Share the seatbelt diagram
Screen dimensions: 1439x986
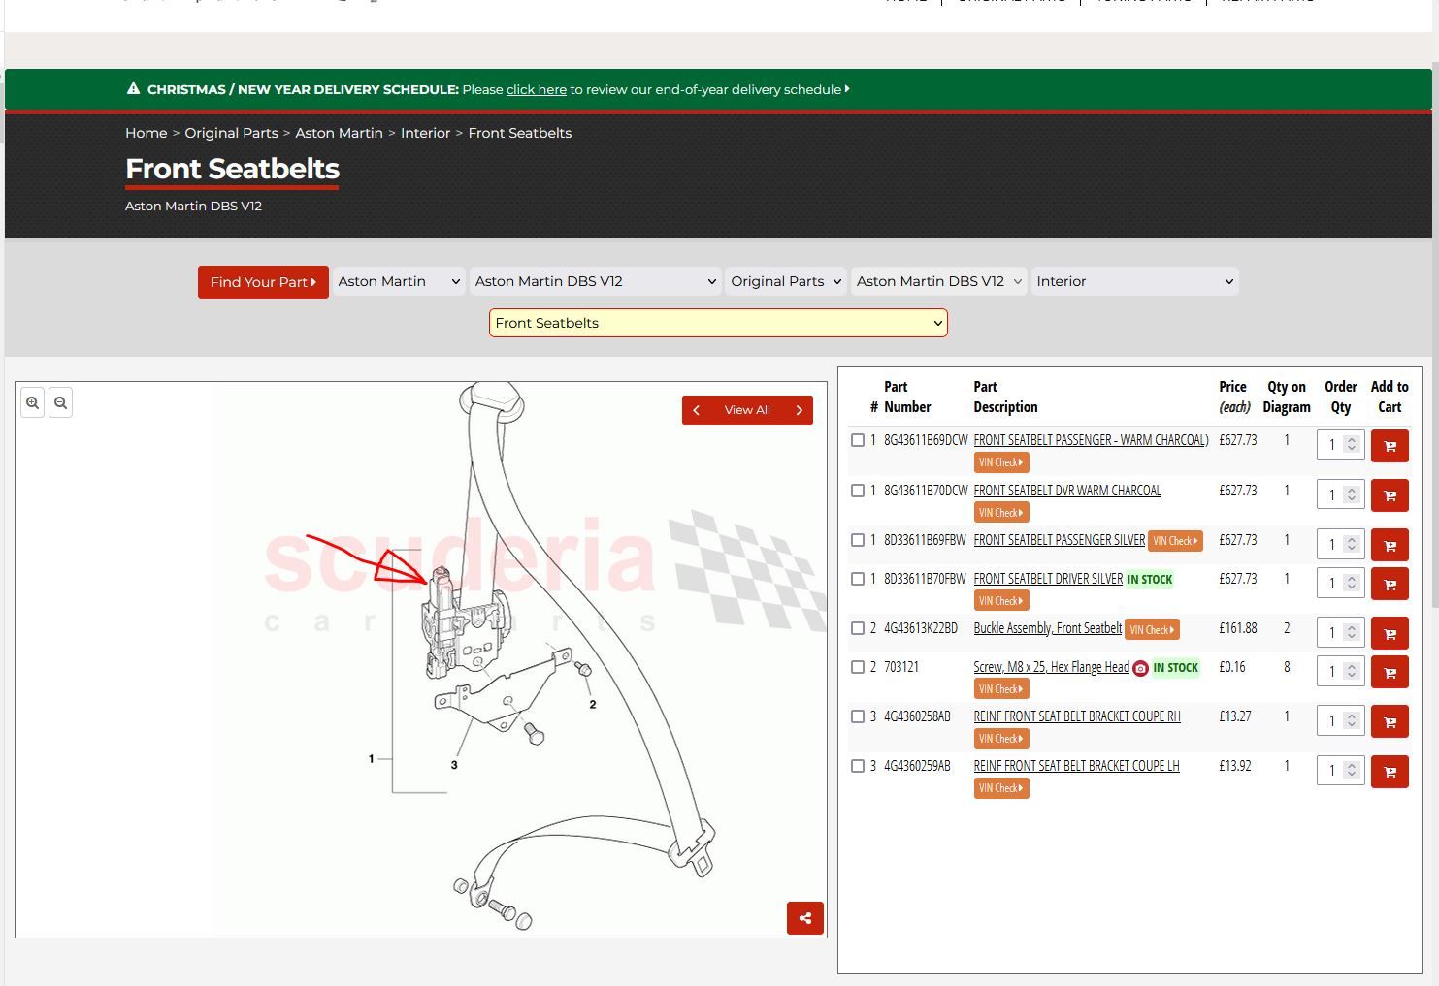pos(804,918)
